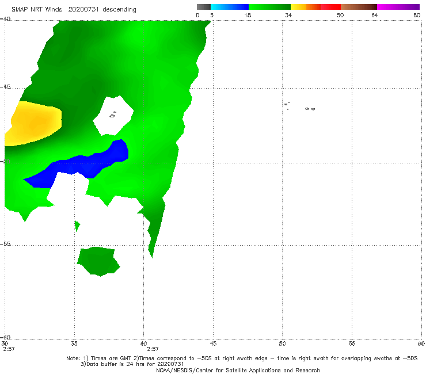Click the latitude label '-45' on the left axis

point(5,87)
